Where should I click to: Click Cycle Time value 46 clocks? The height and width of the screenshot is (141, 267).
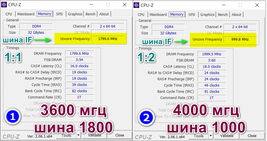(x=212, y=85)
